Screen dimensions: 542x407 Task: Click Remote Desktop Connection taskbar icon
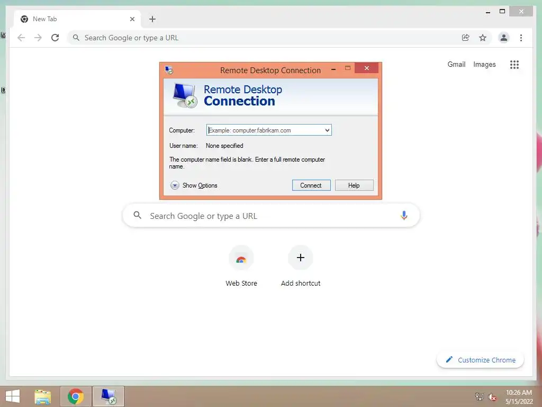pos(109,396)
